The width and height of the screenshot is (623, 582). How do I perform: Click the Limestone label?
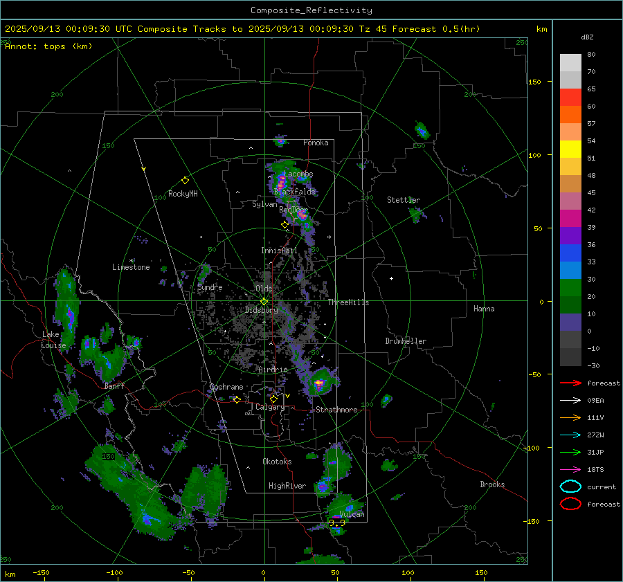[131, 267]
